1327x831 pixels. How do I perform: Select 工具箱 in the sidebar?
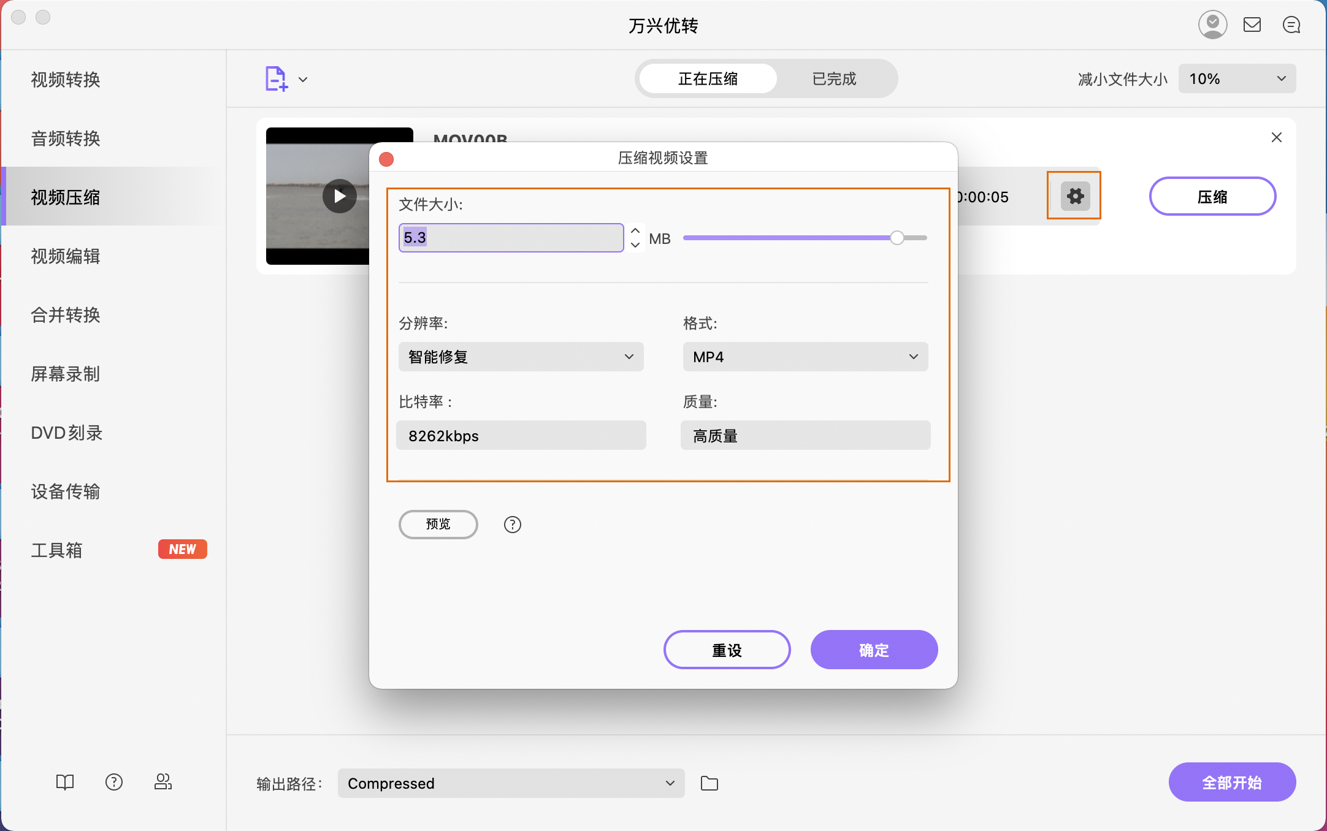pyautogui.click(x=57, y=550)
